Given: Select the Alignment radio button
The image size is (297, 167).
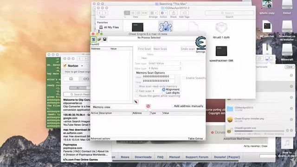Looking at the screenshot, I should (164, 90).
